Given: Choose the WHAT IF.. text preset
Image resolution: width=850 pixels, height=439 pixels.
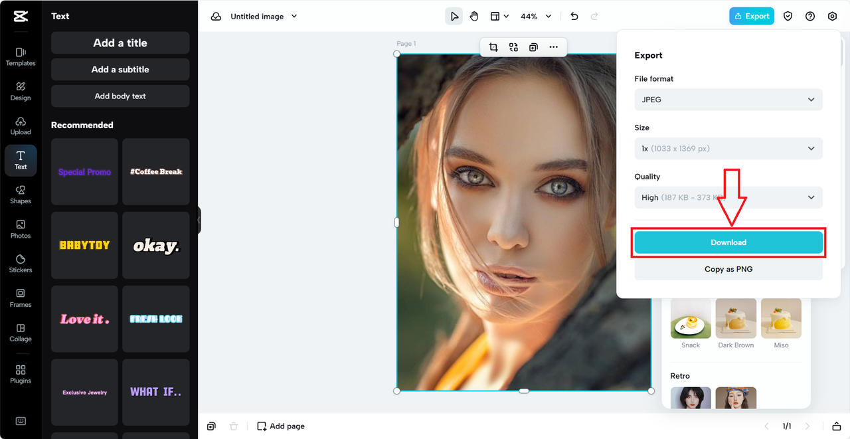Looking at the screenshot, I should (x=156, y=393).
